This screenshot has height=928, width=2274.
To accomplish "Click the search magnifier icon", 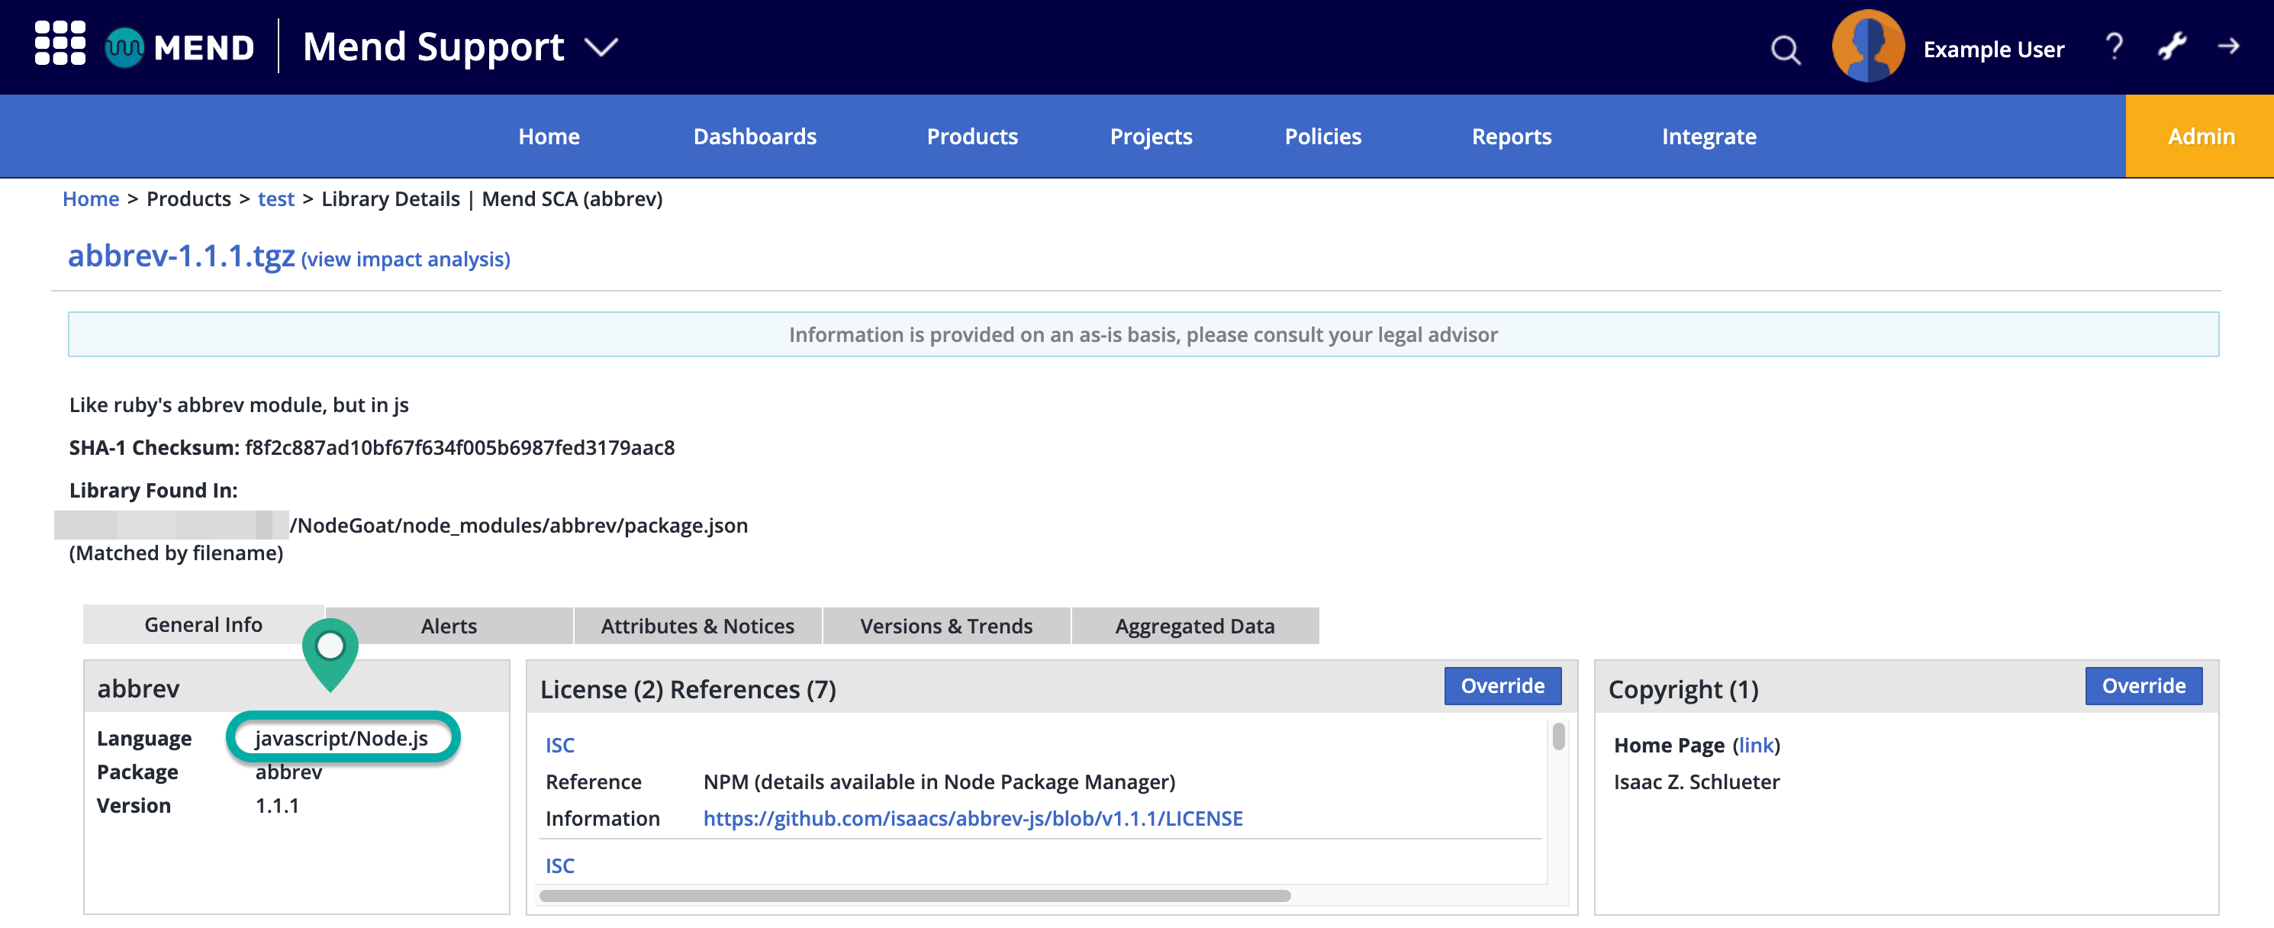I will coord(1785,50).
